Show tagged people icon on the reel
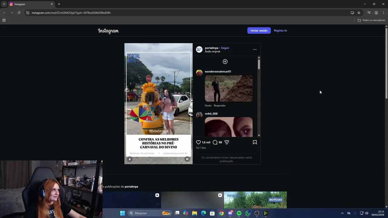This screenshot has height=218, width=388. pyautogui.click(x=130, y=159)
